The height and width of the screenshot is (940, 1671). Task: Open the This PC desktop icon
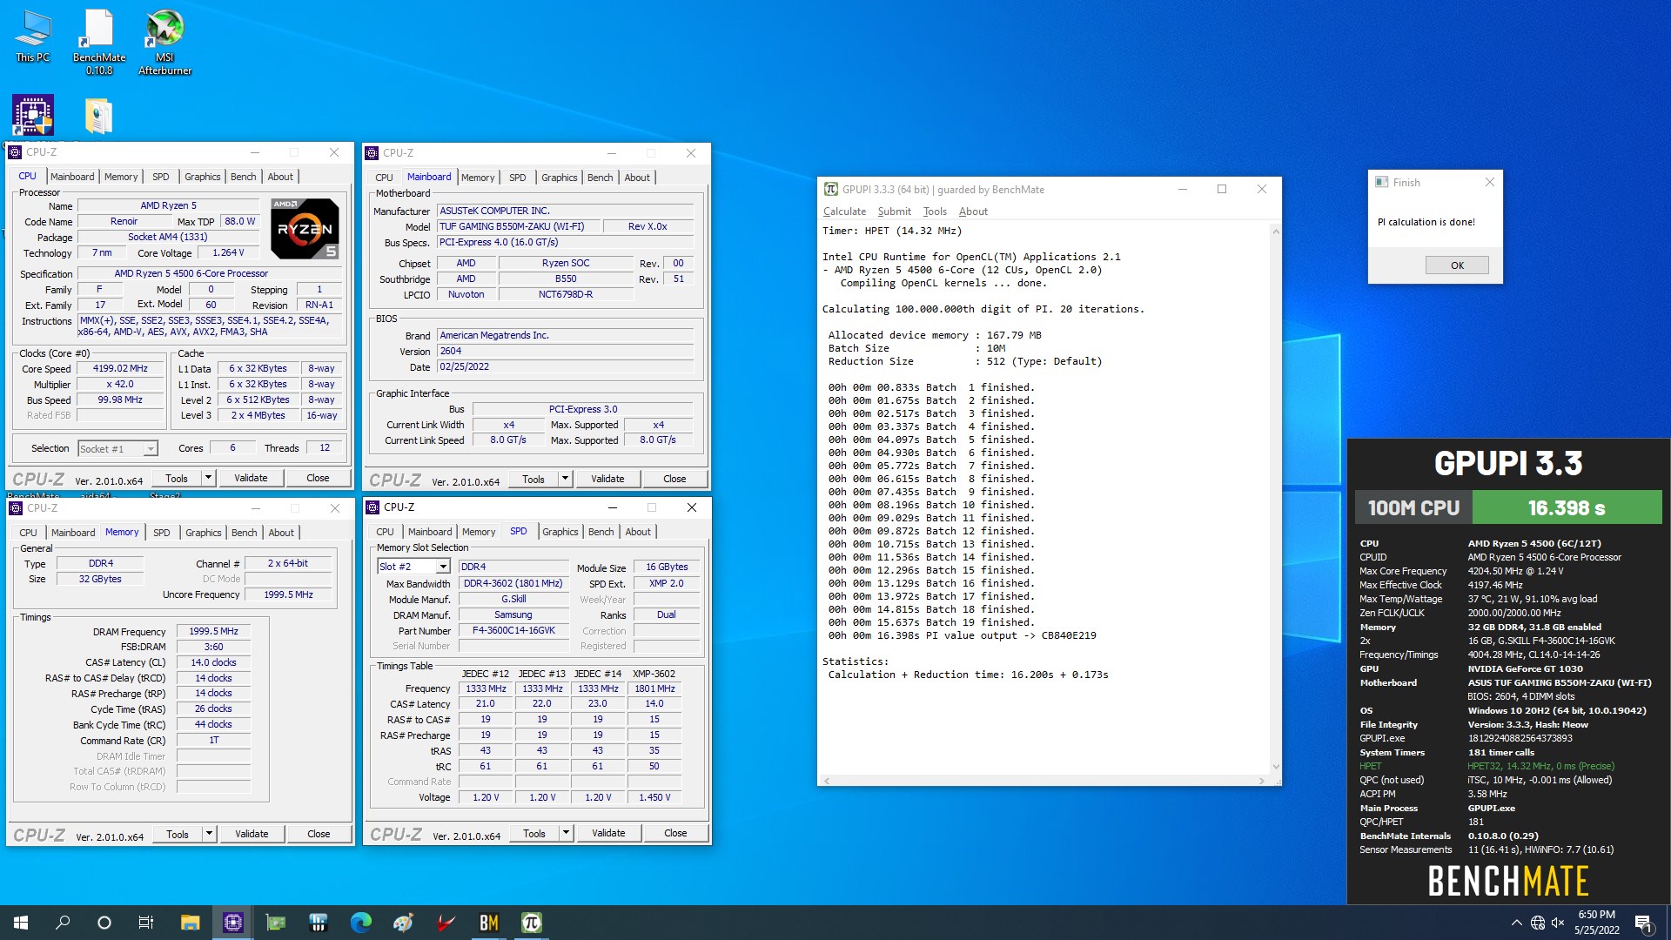coord(32,37)
